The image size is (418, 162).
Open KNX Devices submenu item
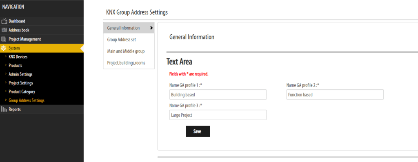pyautogui.click(x=18, y=57)
